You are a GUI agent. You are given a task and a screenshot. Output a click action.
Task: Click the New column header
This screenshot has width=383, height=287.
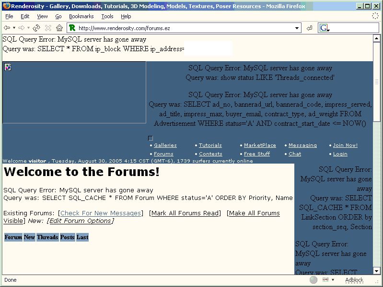coord(29,237)
